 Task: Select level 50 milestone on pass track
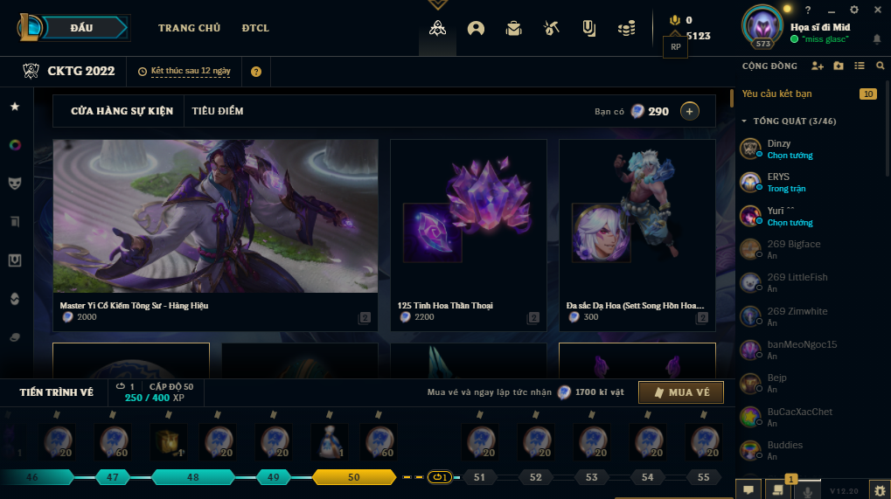pyautogui.click(x=354, y=477)
